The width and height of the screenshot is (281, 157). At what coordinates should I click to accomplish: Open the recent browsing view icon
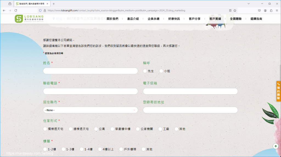pos(10,4)
